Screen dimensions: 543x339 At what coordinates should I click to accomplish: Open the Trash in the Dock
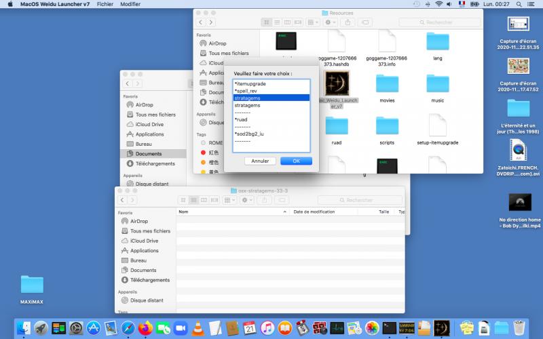(519, 328)
